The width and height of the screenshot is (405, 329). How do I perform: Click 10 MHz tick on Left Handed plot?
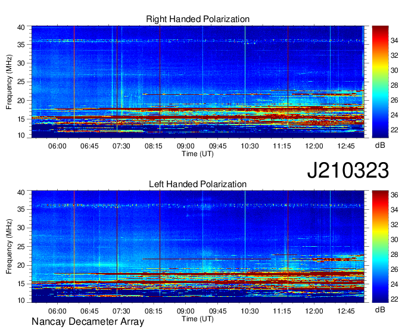click(x=21, y=300)
